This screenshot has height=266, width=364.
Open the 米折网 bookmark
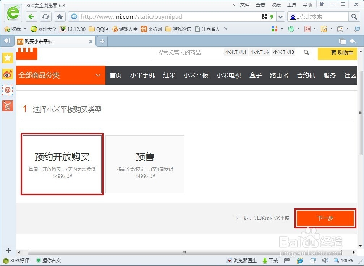(x=151, y=29)
